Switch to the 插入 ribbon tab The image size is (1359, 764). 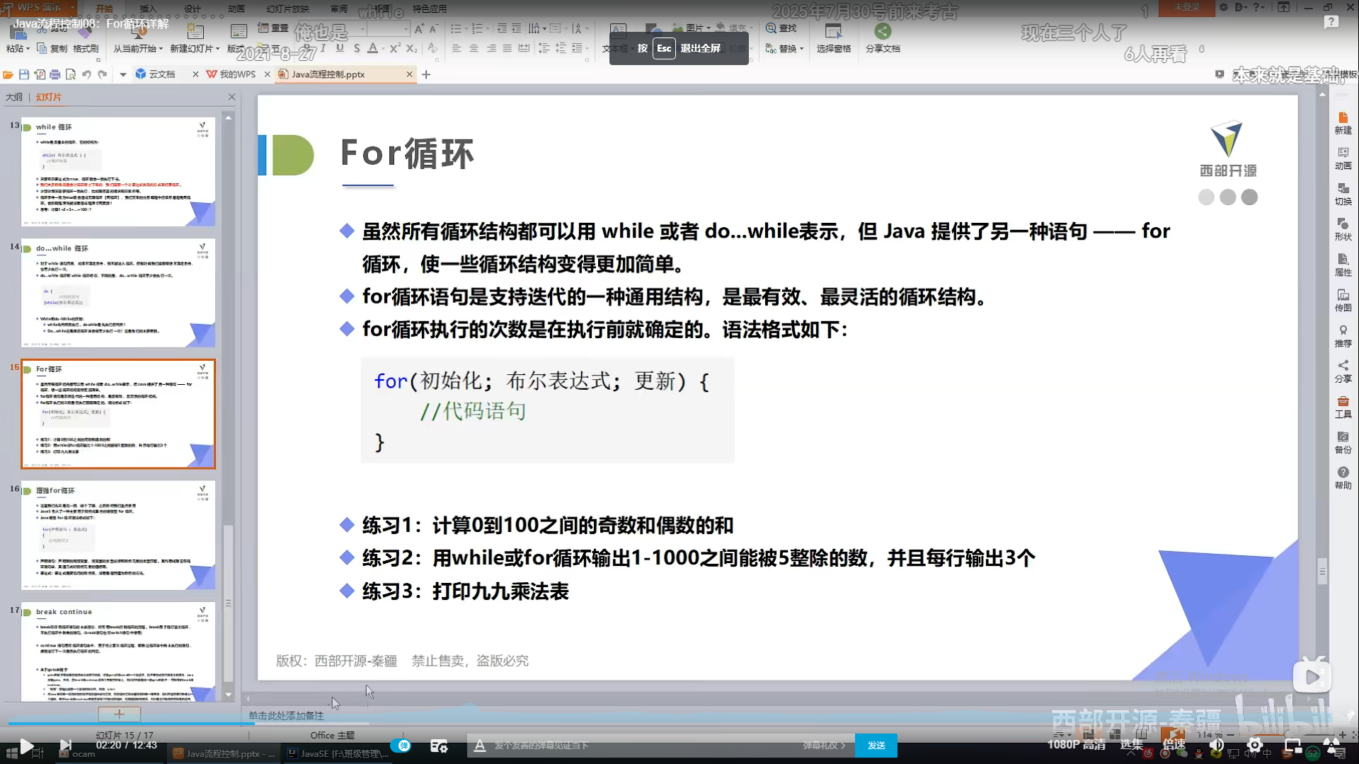148,8
